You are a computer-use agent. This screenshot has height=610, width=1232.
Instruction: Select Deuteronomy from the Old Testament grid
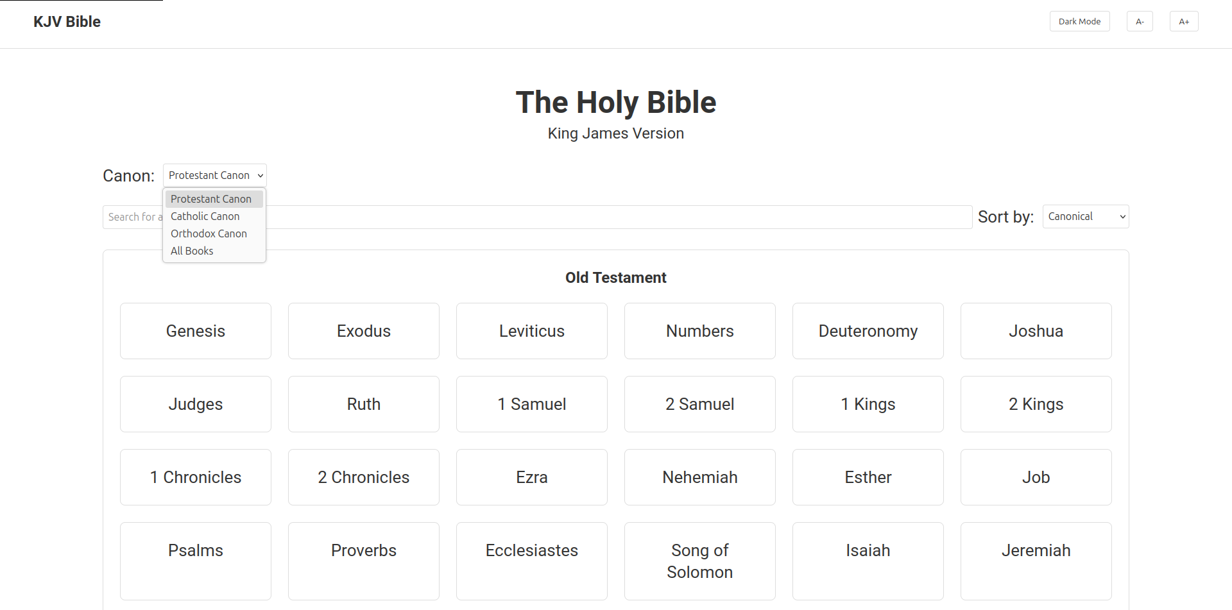[868, 331]
